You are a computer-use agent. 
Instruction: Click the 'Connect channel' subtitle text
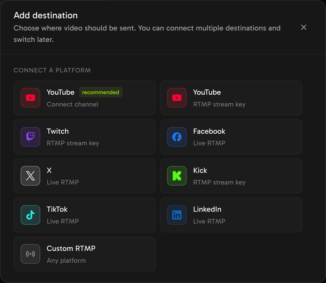pyautogui.click(x=72, y=104)
